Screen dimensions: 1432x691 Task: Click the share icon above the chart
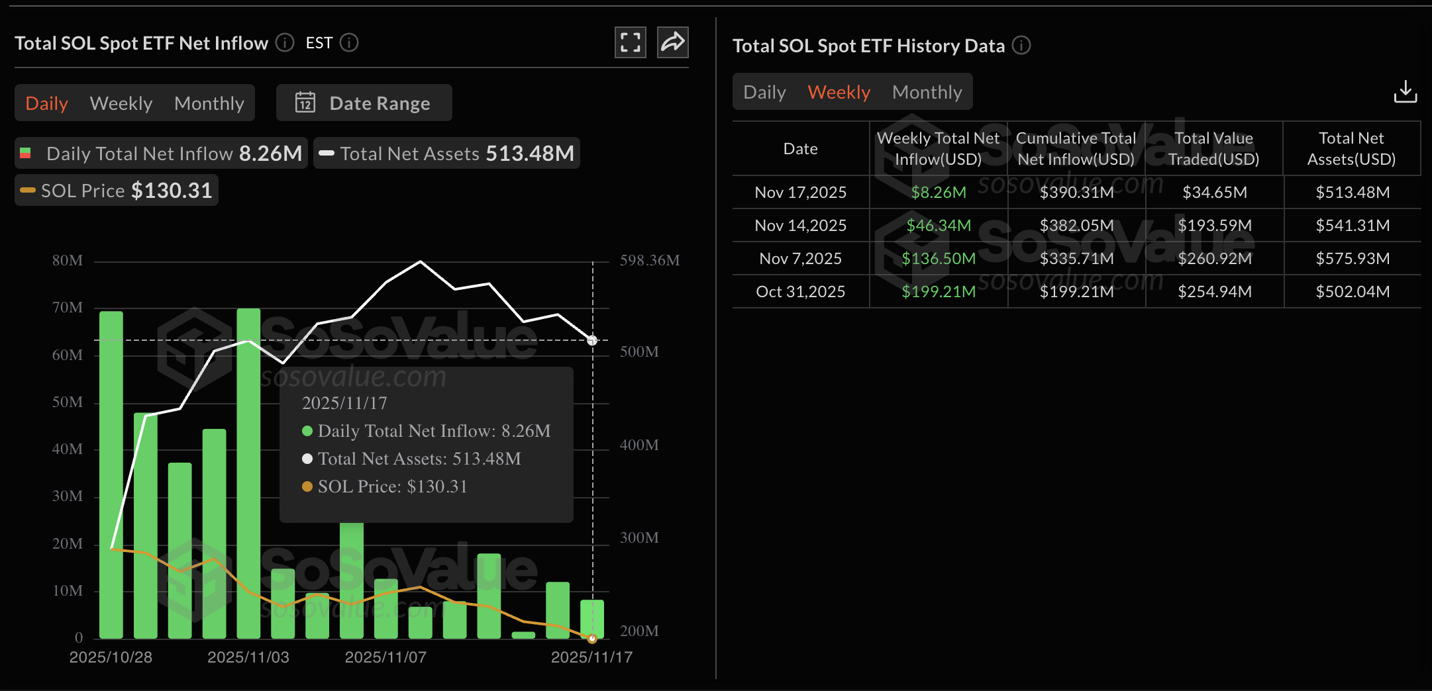pyautogui.click(x=672, y=42)
